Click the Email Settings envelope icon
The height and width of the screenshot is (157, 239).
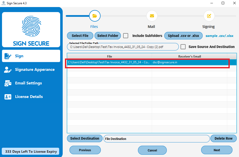pos(8,83)
